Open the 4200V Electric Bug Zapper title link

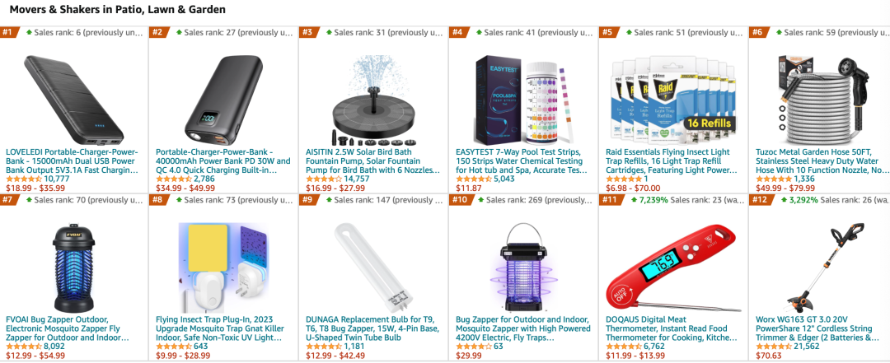522,328
